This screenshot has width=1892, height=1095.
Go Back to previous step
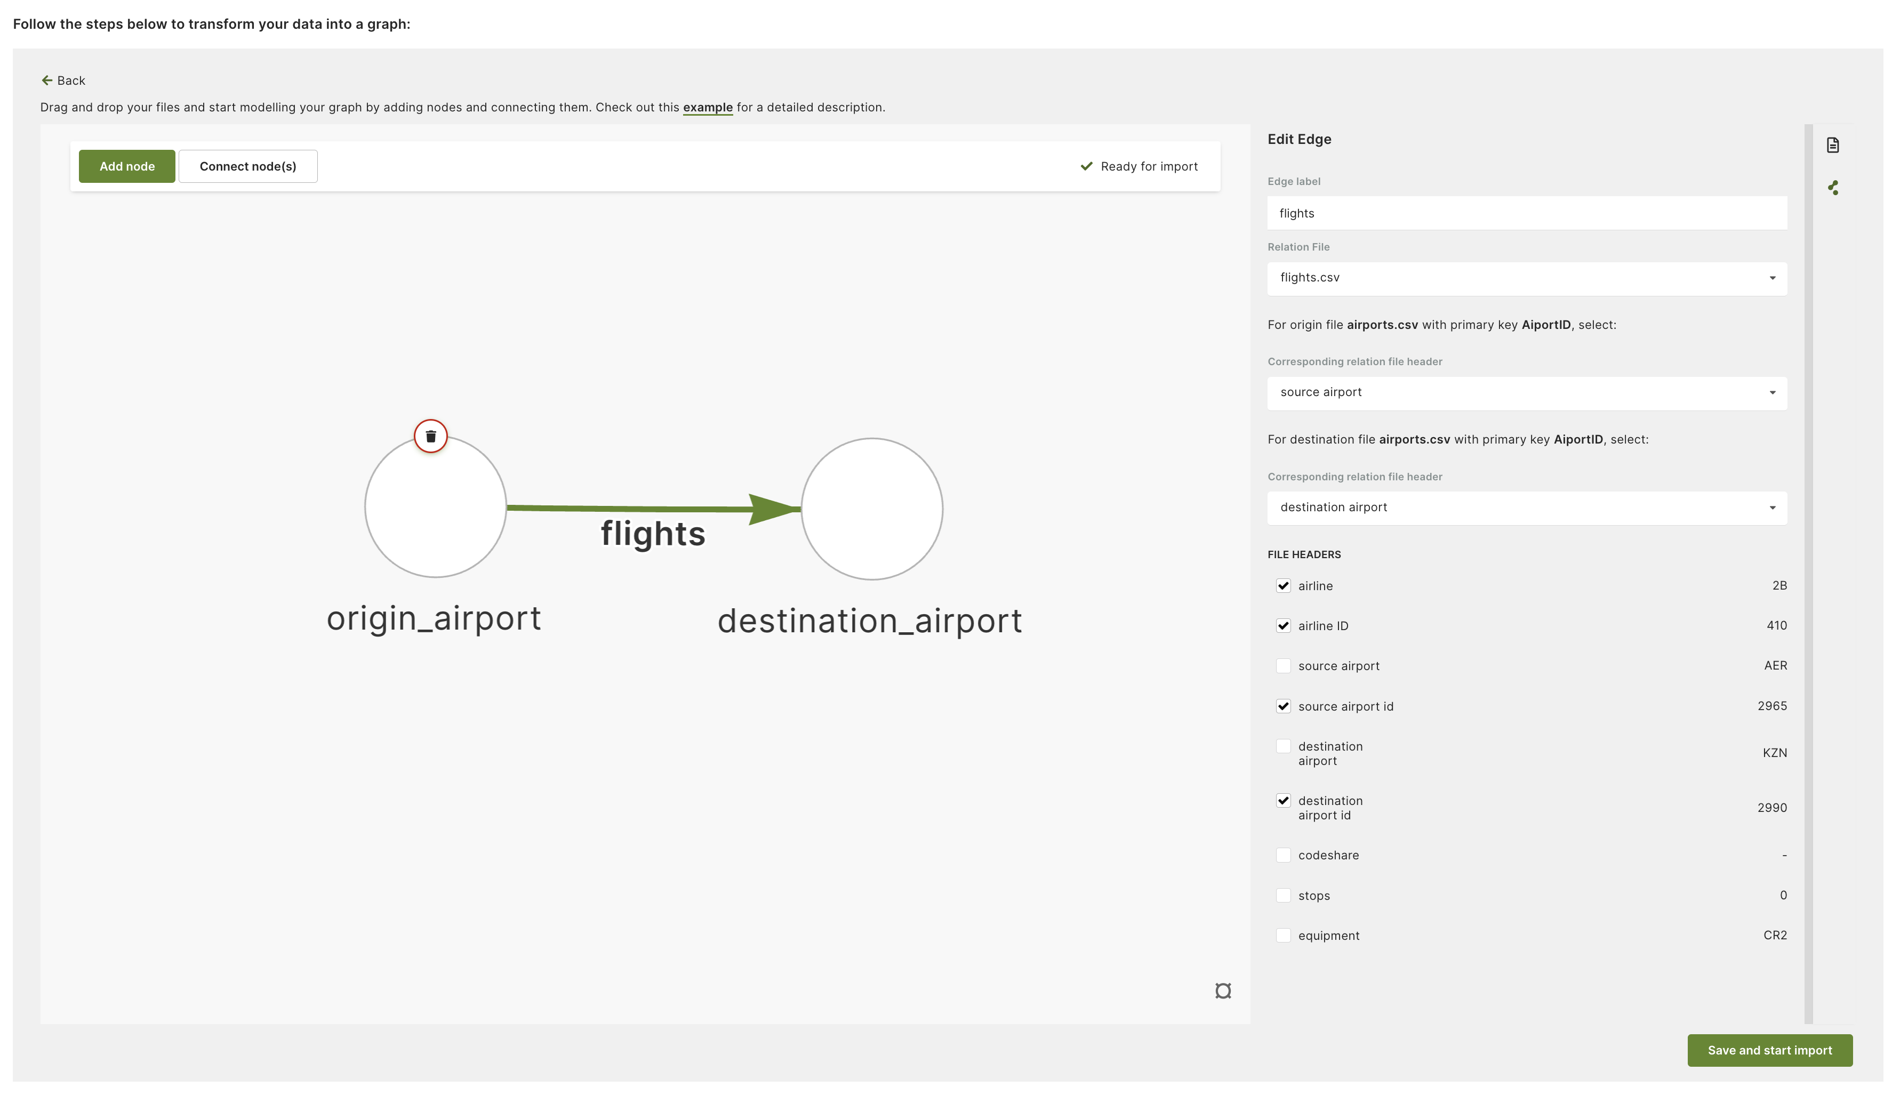pos(63,80)
